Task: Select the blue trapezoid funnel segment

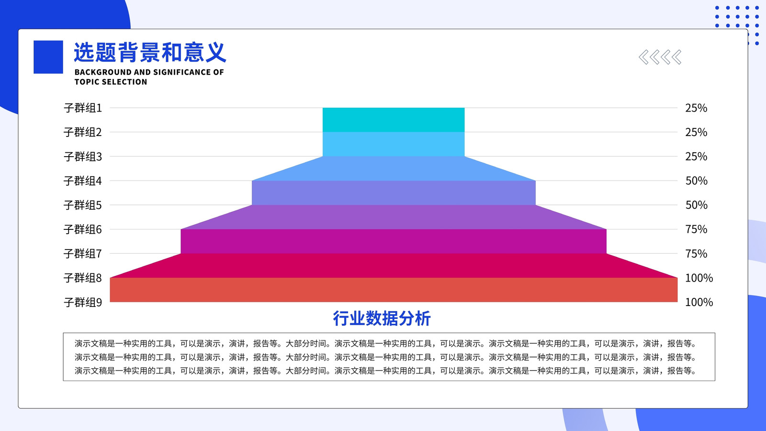Action: (x=394, y=169)
